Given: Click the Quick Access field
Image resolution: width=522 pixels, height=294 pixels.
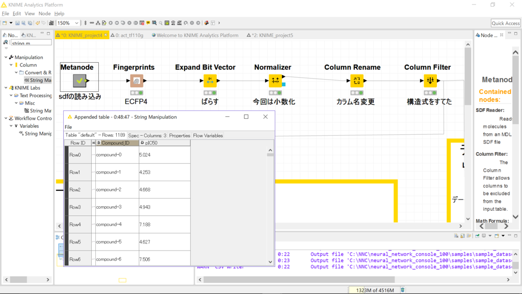Looking at the screenshot, I should [505, 23].
